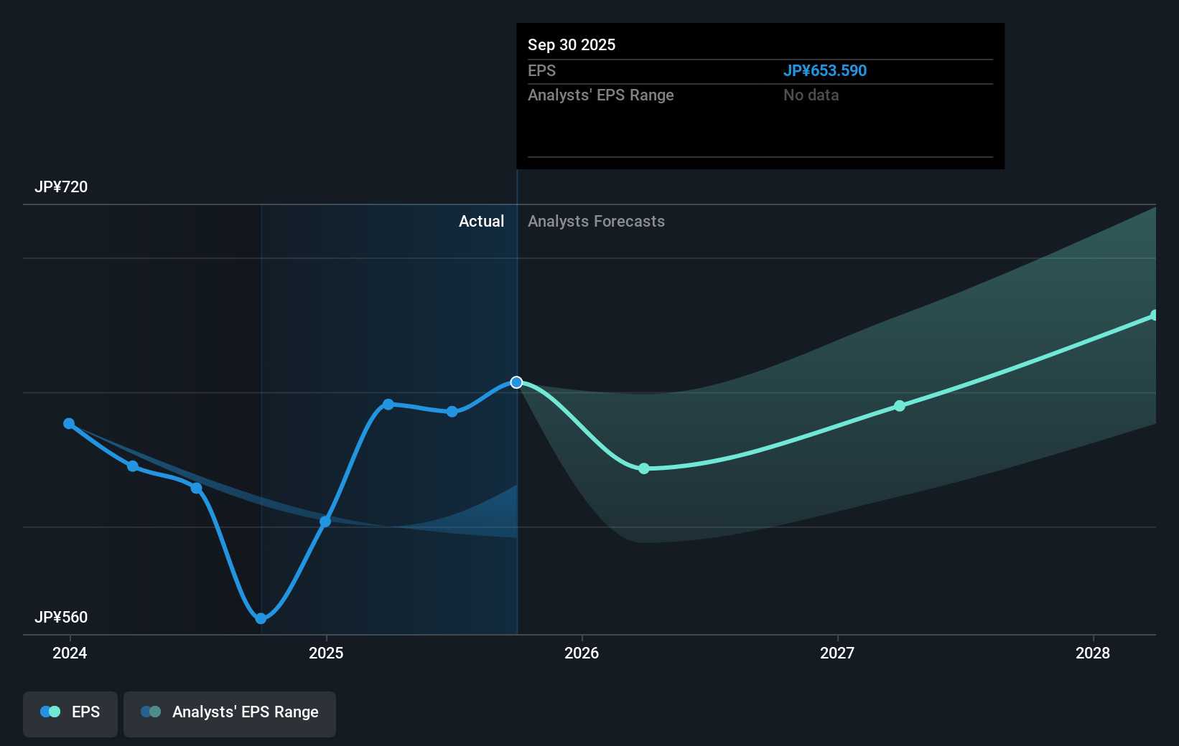The image size is (1179, 746).
Task: Click the JP¥560 axis label
Action: coord(61,617)
